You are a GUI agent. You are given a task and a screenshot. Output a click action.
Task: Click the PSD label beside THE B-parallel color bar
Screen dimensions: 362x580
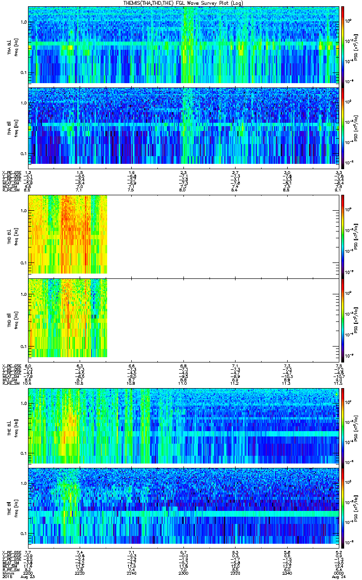coord(356,507)
